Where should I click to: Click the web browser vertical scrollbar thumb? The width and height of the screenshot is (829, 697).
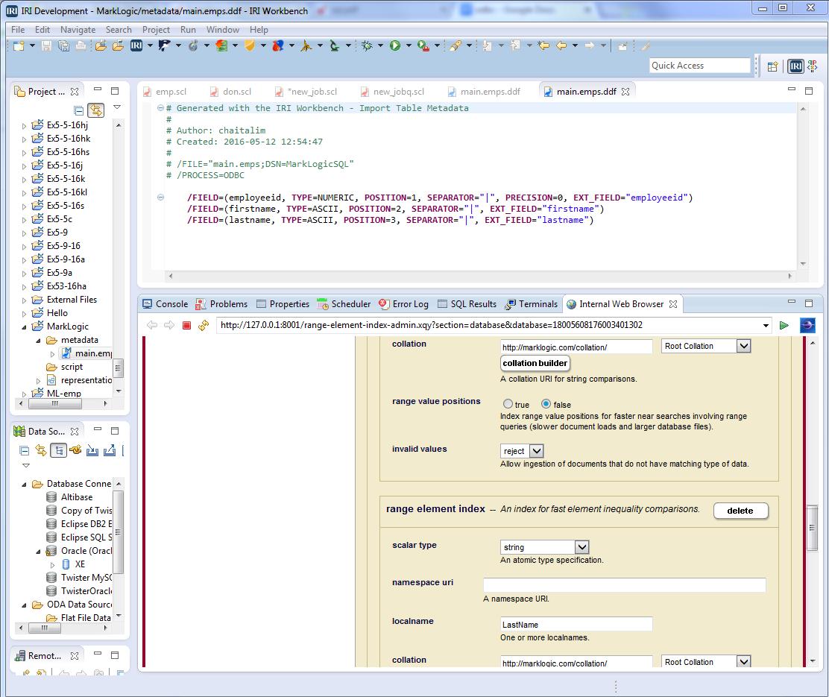click(812, 528)
